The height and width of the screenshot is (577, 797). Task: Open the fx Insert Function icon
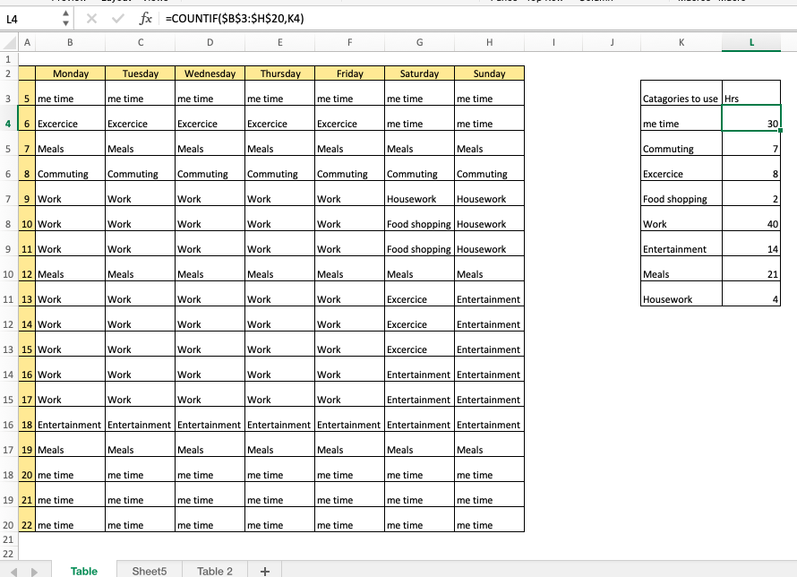tap(145, 19)
